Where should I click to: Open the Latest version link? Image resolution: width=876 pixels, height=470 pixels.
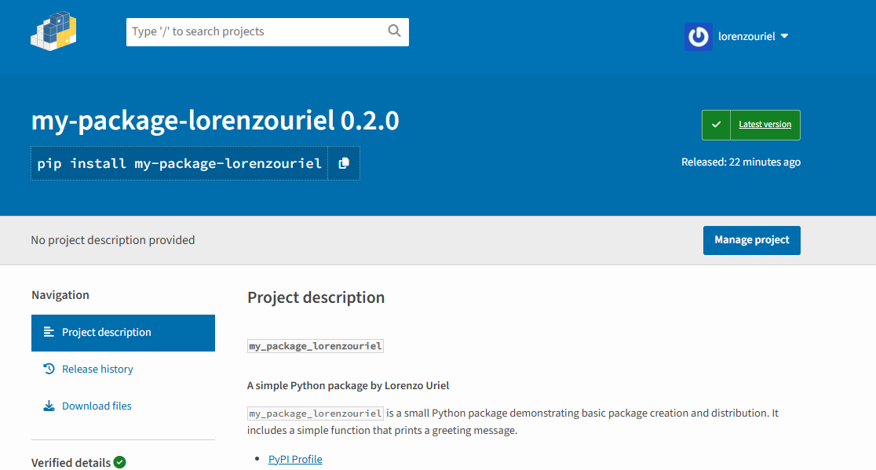765,124
